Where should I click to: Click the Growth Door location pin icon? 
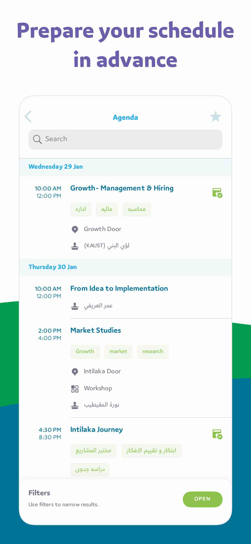coord(75,230)
